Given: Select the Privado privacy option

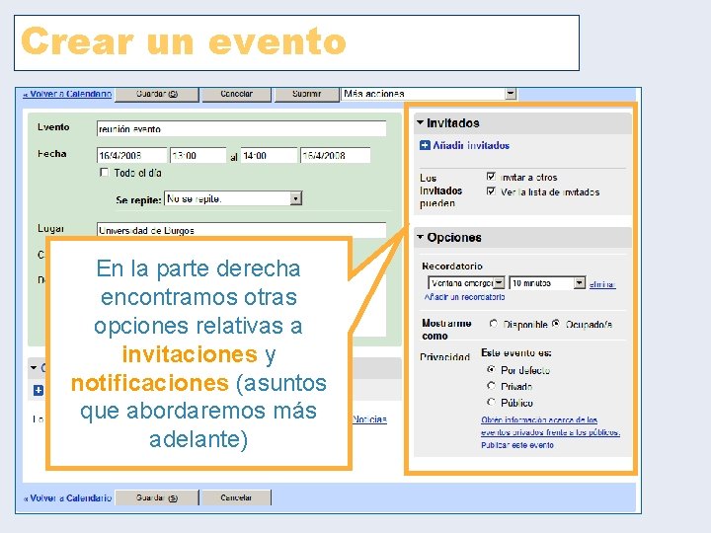Looking at the screenshot, I should 491,386.
